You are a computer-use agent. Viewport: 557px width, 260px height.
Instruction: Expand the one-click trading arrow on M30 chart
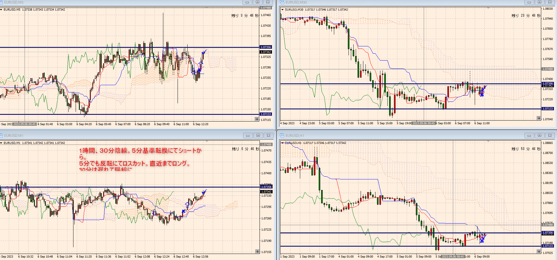[283, 10]
